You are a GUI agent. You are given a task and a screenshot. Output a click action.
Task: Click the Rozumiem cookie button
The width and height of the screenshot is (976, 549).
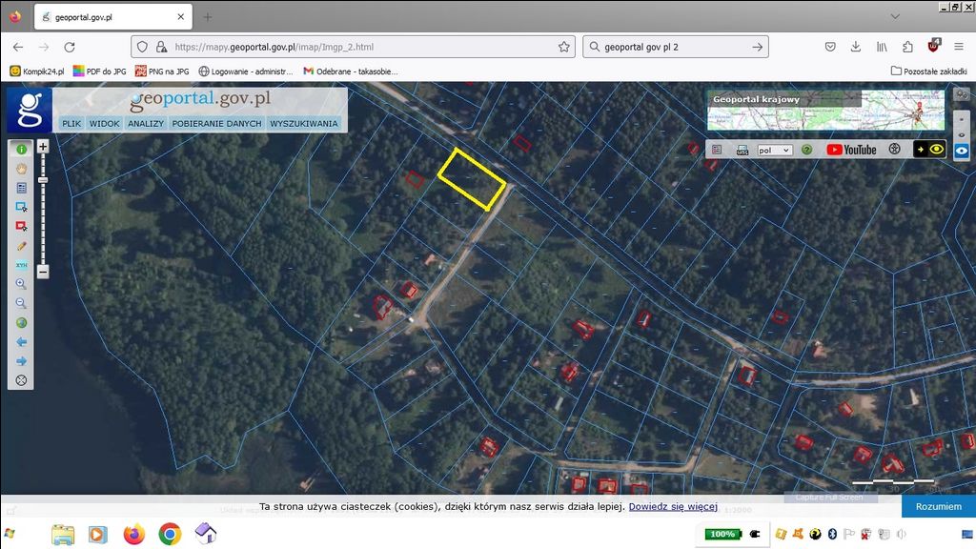tap(938, 506)
